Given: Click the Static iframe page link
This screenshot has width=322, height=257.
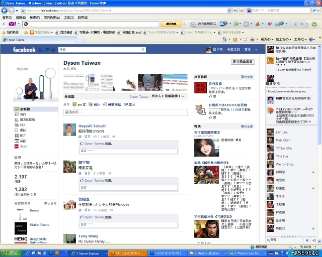Looking at the screenshot, I should coord(39,224).
